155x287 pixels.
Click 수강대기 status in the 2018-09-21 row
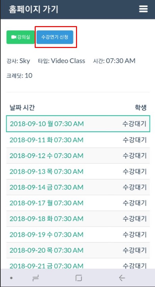135,266
